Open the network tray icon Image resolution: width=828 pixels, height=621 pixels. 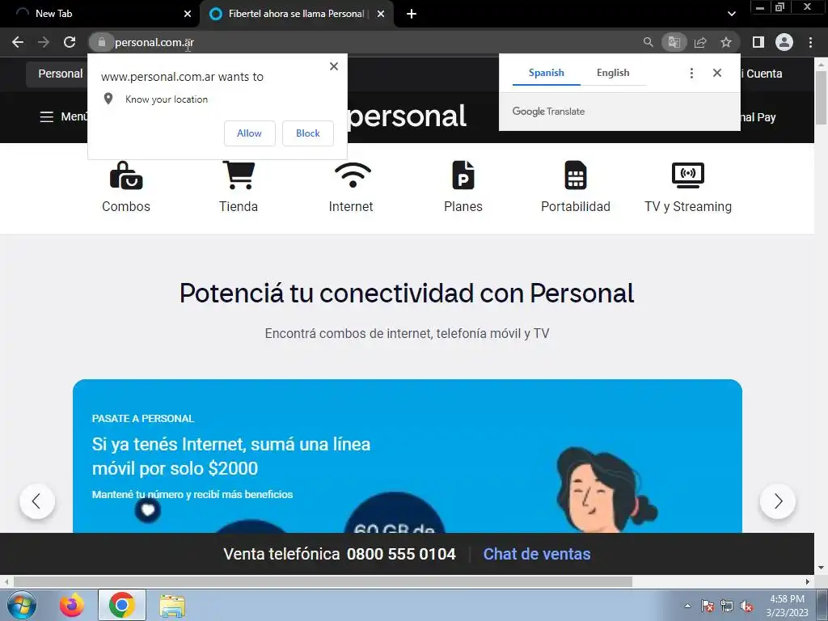[x=727, y=606]
